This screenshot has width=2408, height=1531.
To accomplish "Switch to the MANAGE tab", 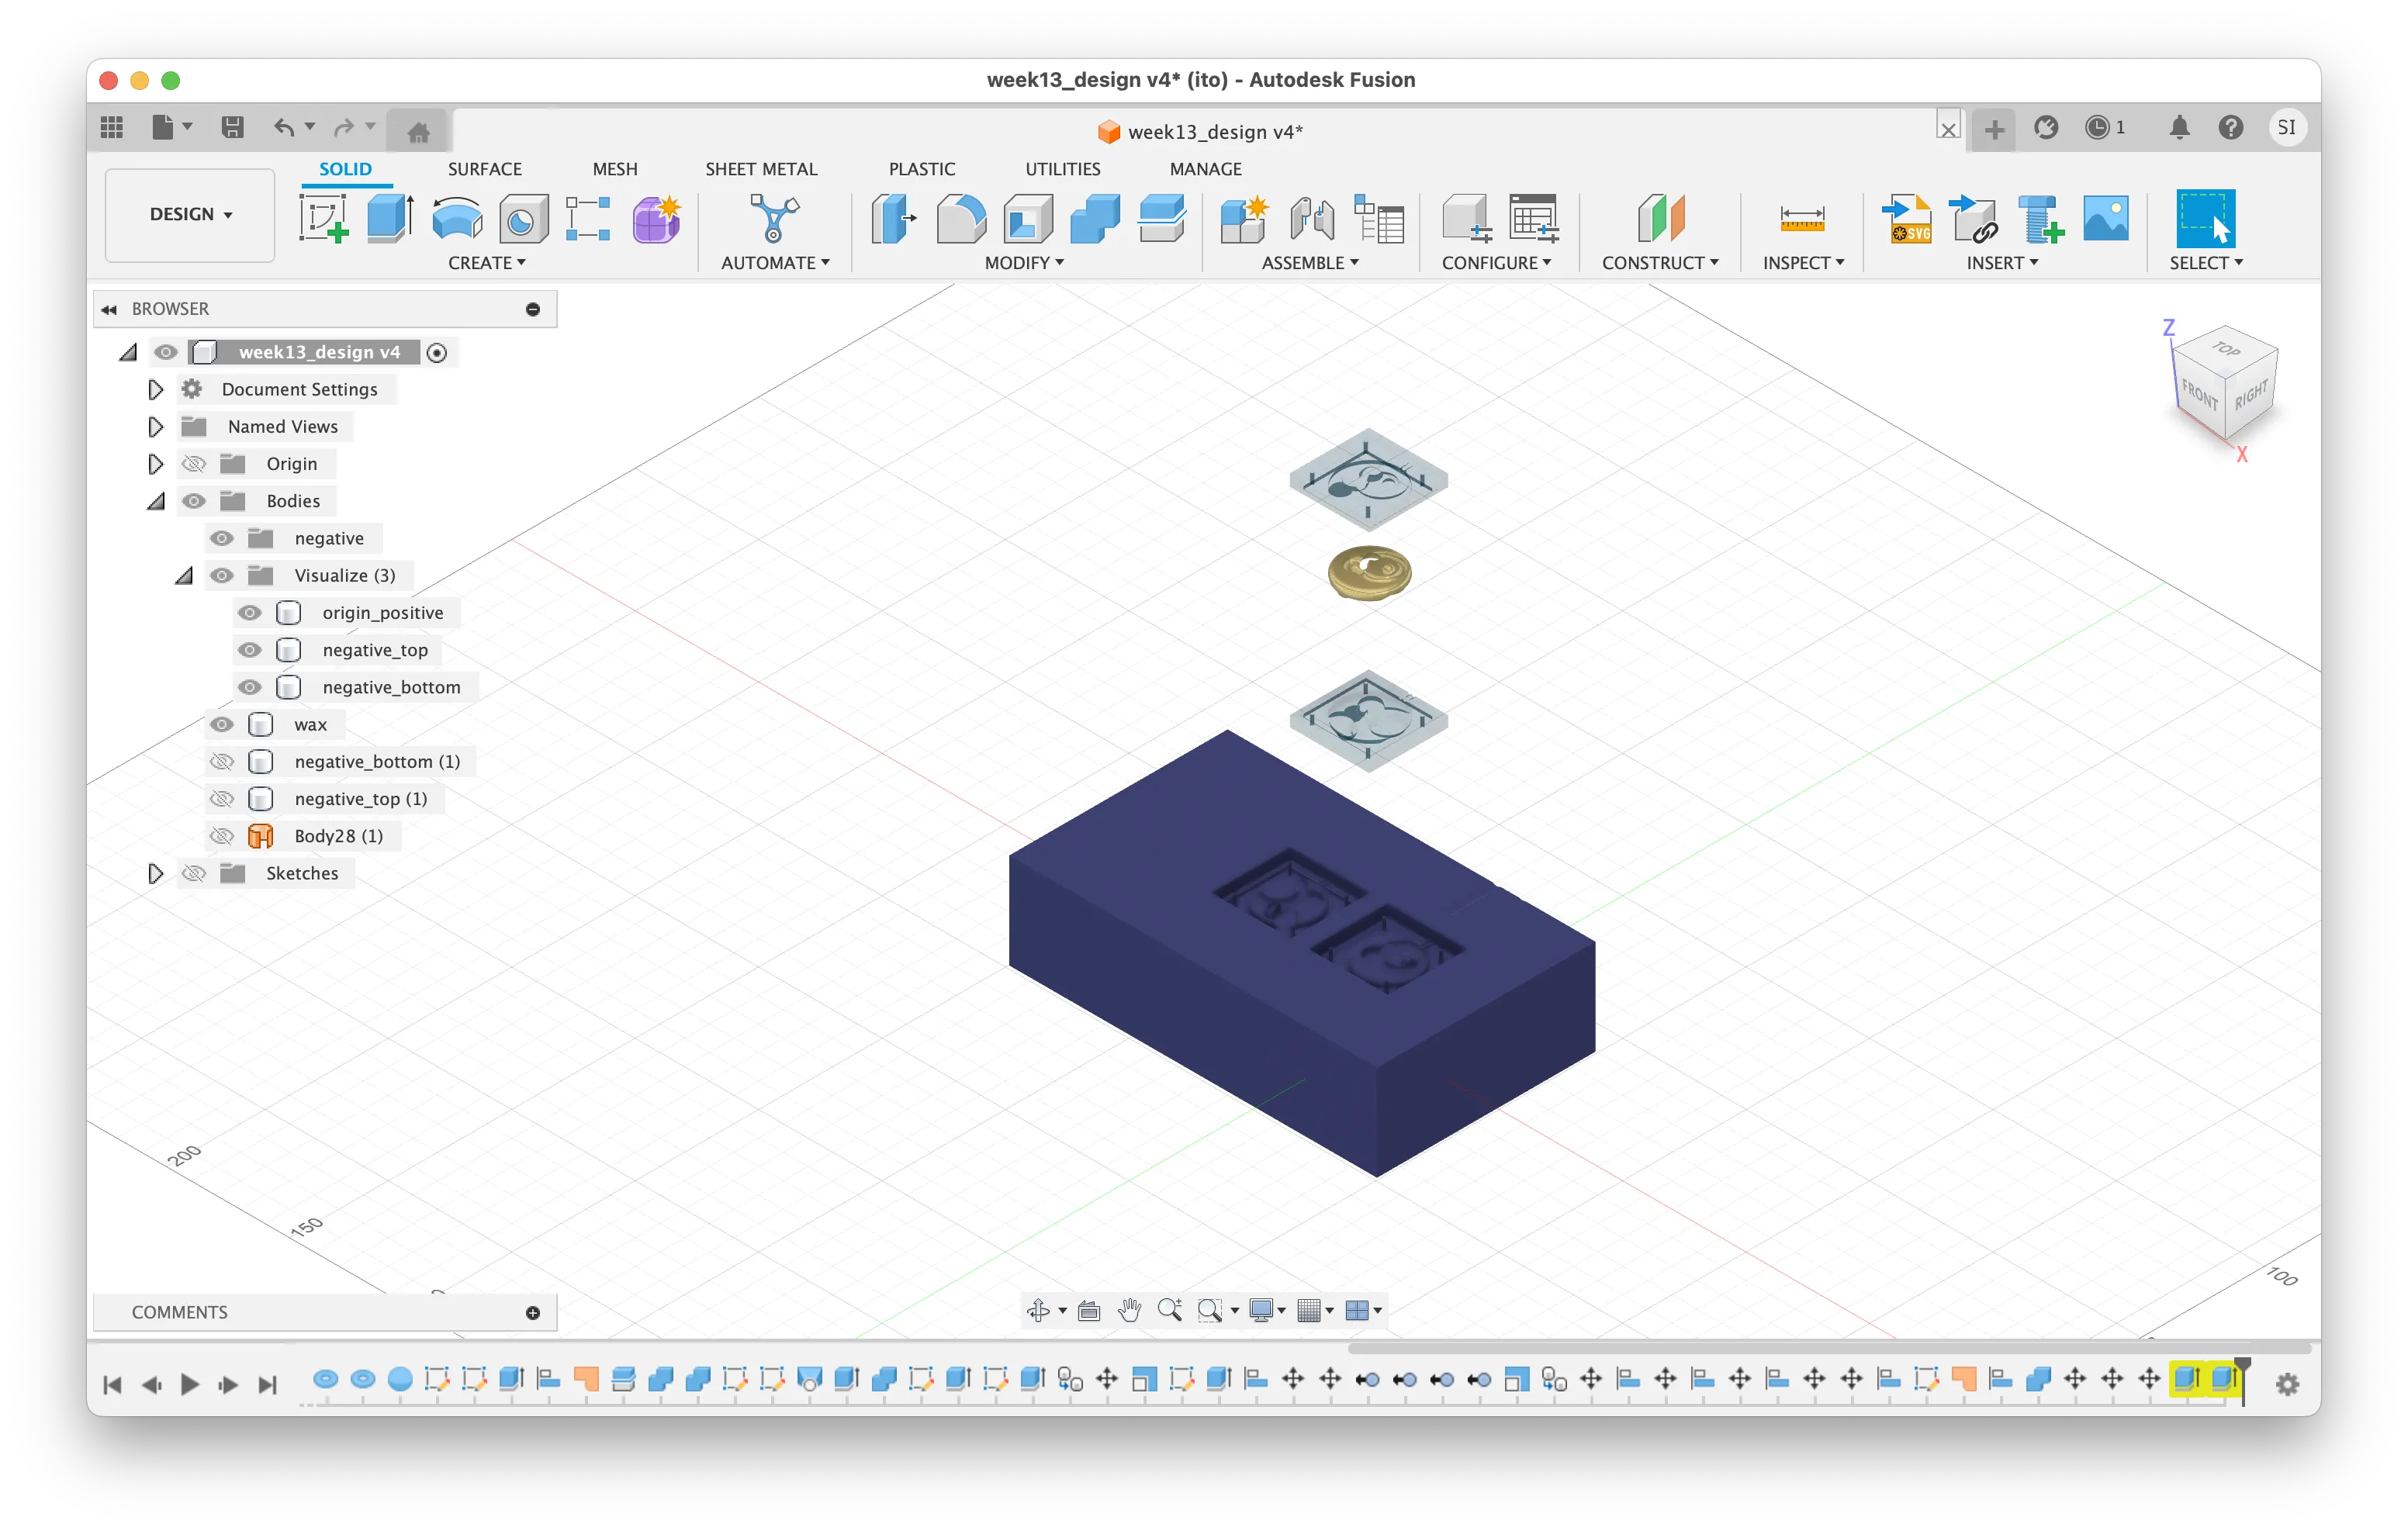I will tap(1205, 169).
